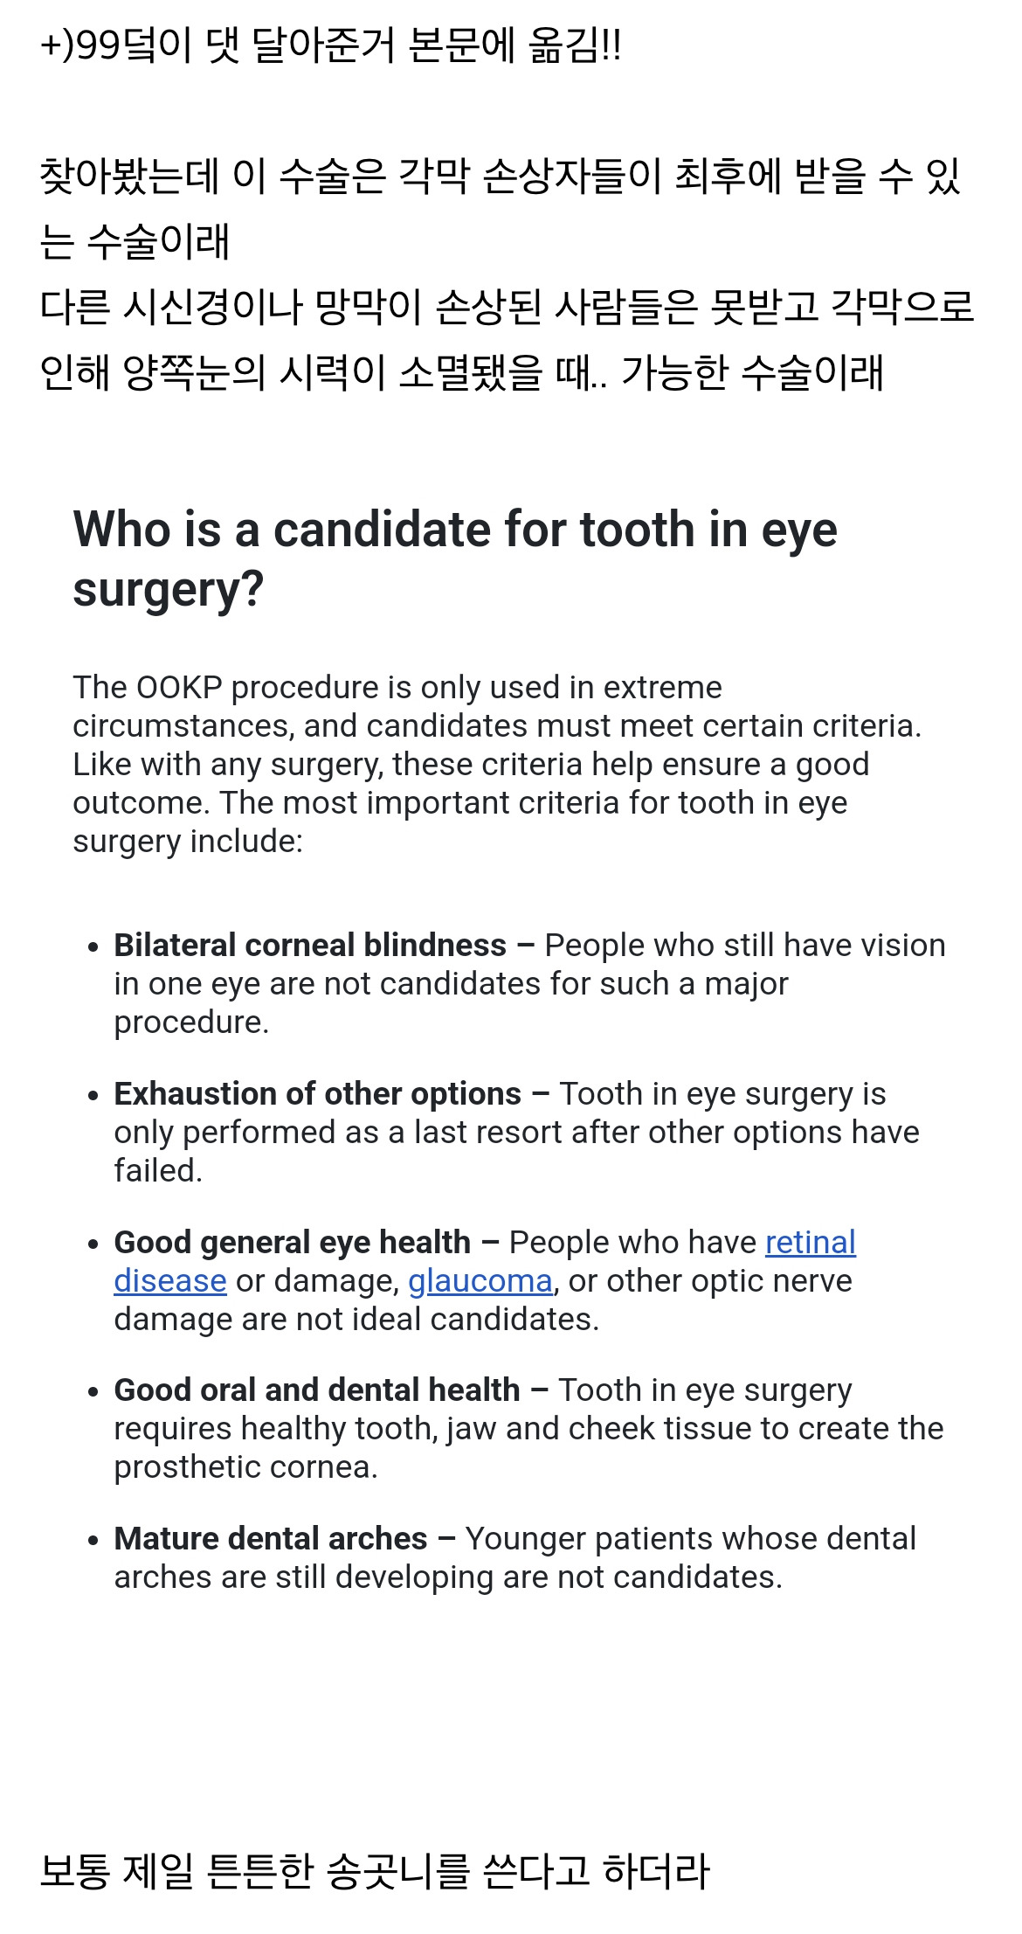
Task: Click the "surgery include:" line of the intro
Action: coord(188,842)
